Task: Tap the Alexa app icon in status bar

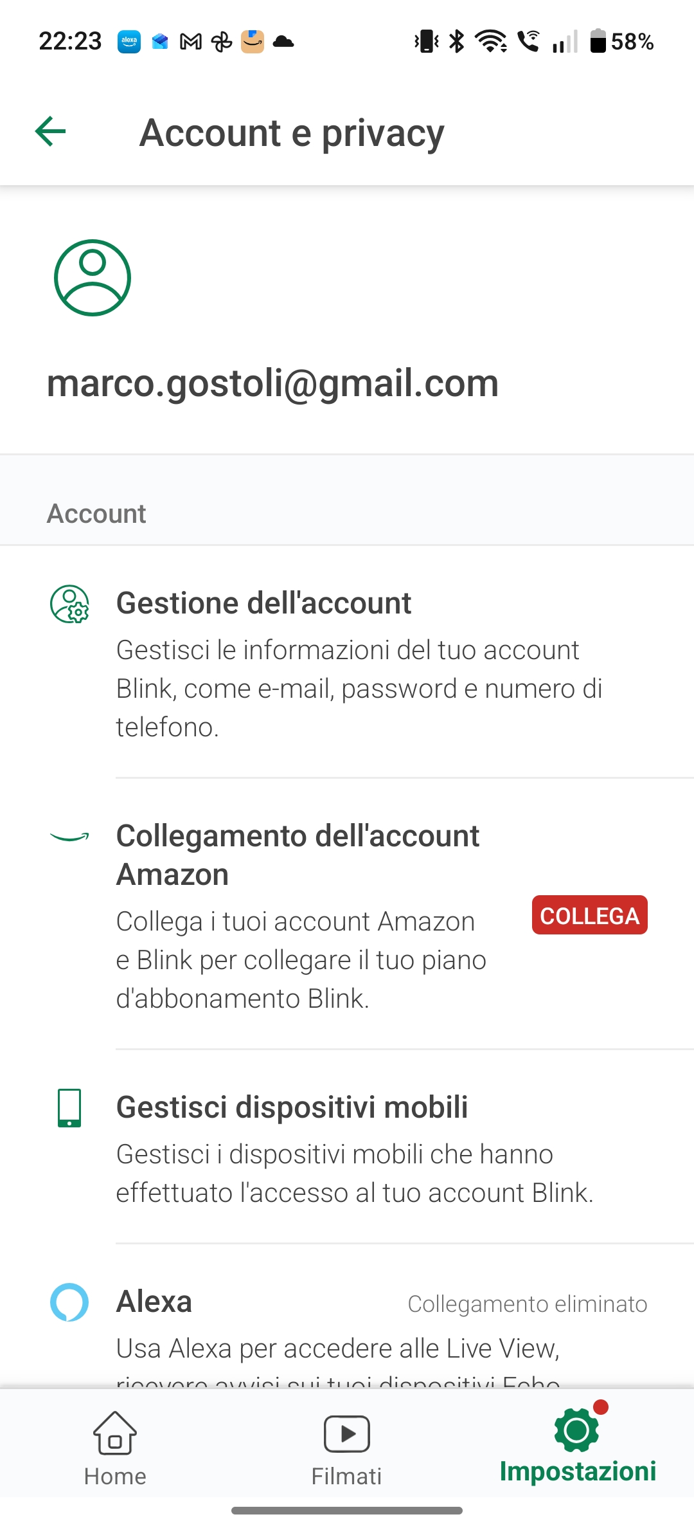Action: click(129, 42)
